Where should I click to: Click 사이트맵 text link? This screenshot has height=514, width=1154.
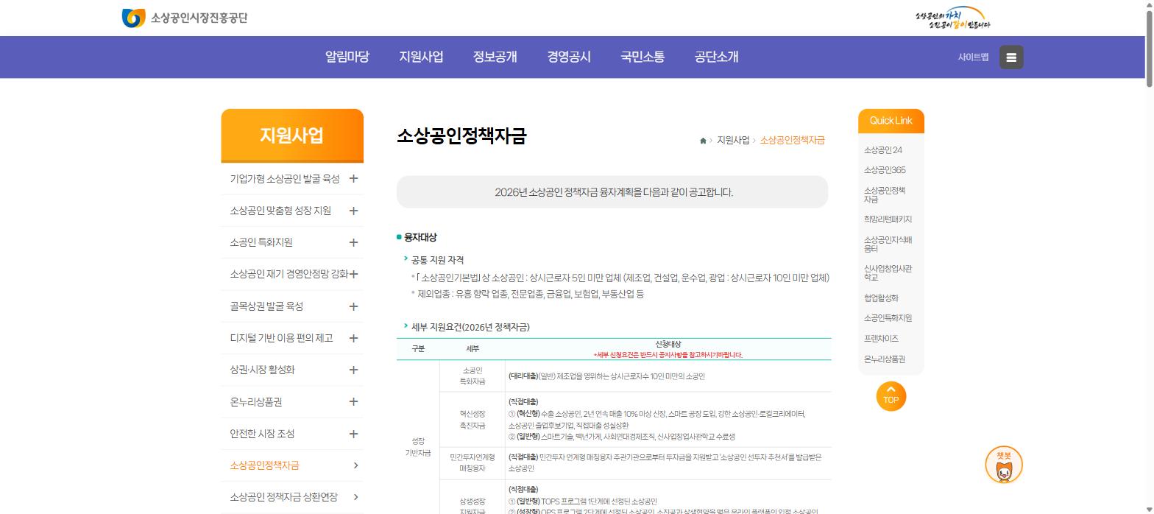(x=973, y=57)
